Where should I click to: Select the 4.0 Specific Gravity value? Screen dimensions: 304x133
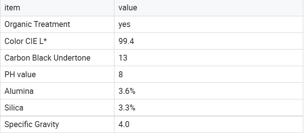pyautogui.click(x=209, y=124)
